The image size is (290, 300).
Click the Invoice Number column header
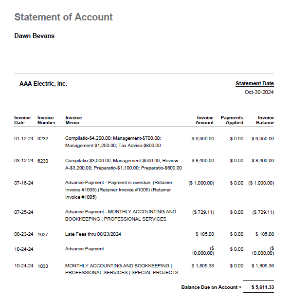(46, 120)
